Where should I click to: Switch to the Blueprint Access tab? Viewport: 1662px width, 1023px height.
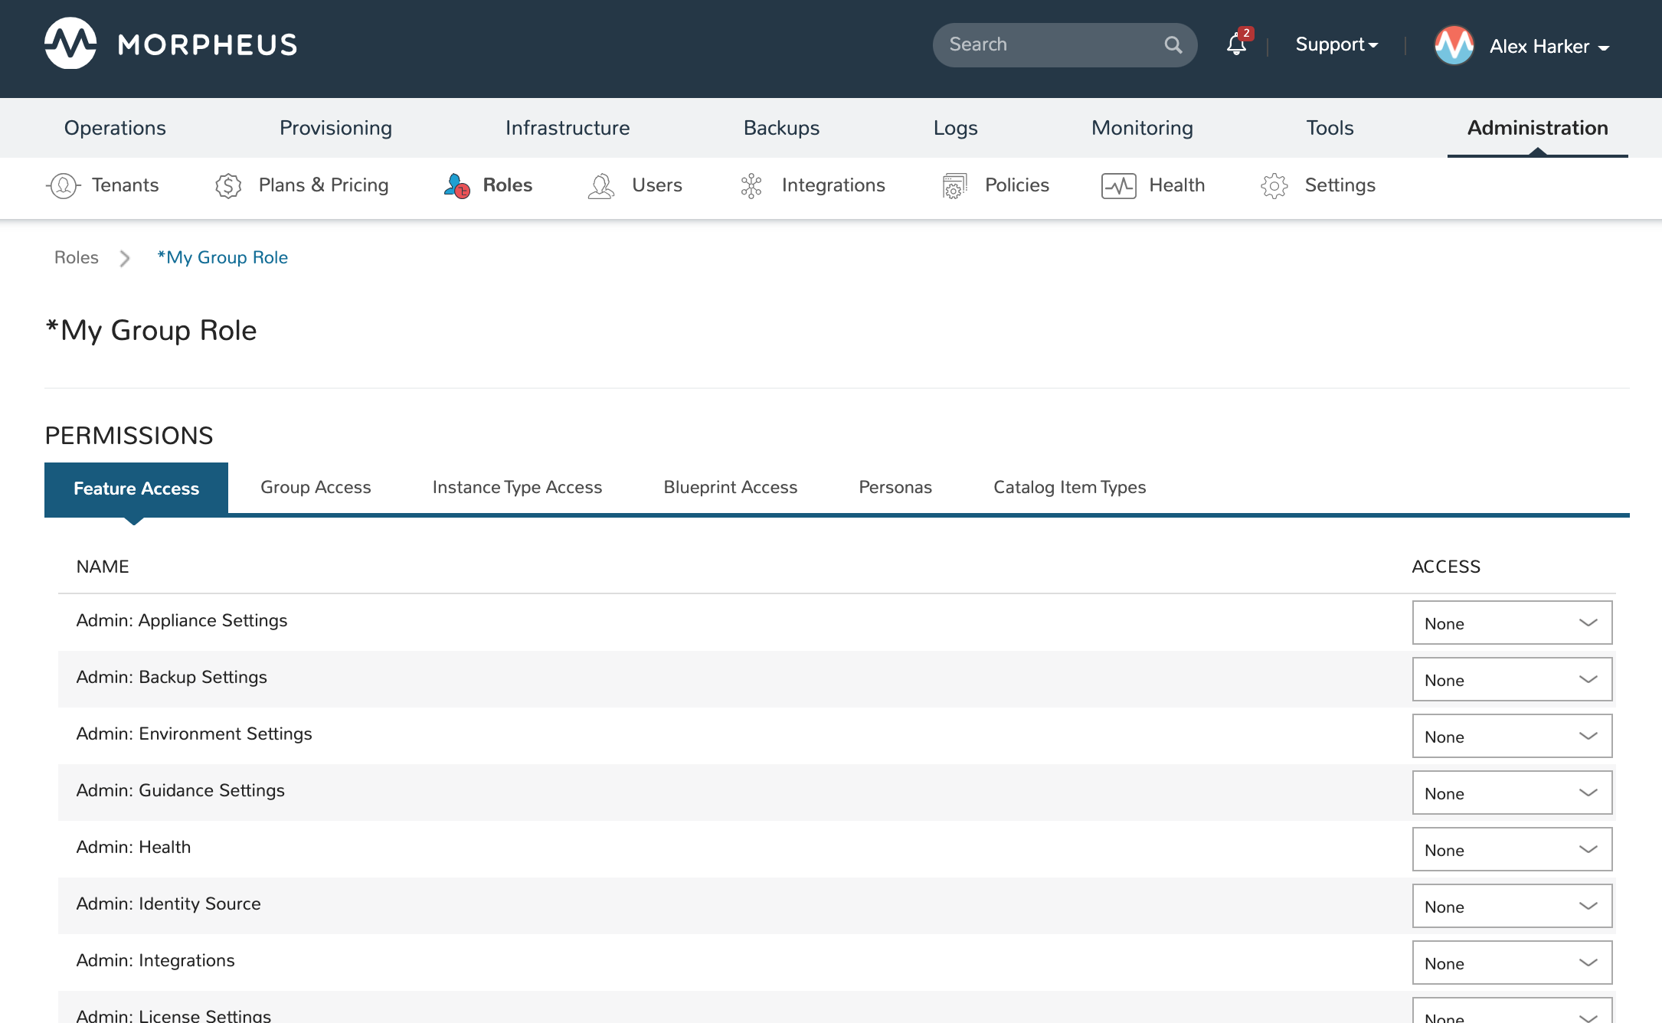[730, 487]
